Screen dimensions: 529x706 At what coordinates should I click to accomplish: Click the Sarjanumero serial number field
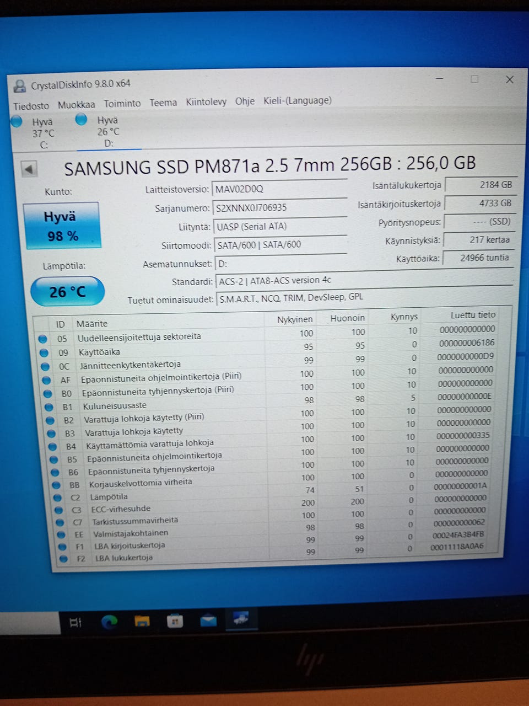(279, 207)
